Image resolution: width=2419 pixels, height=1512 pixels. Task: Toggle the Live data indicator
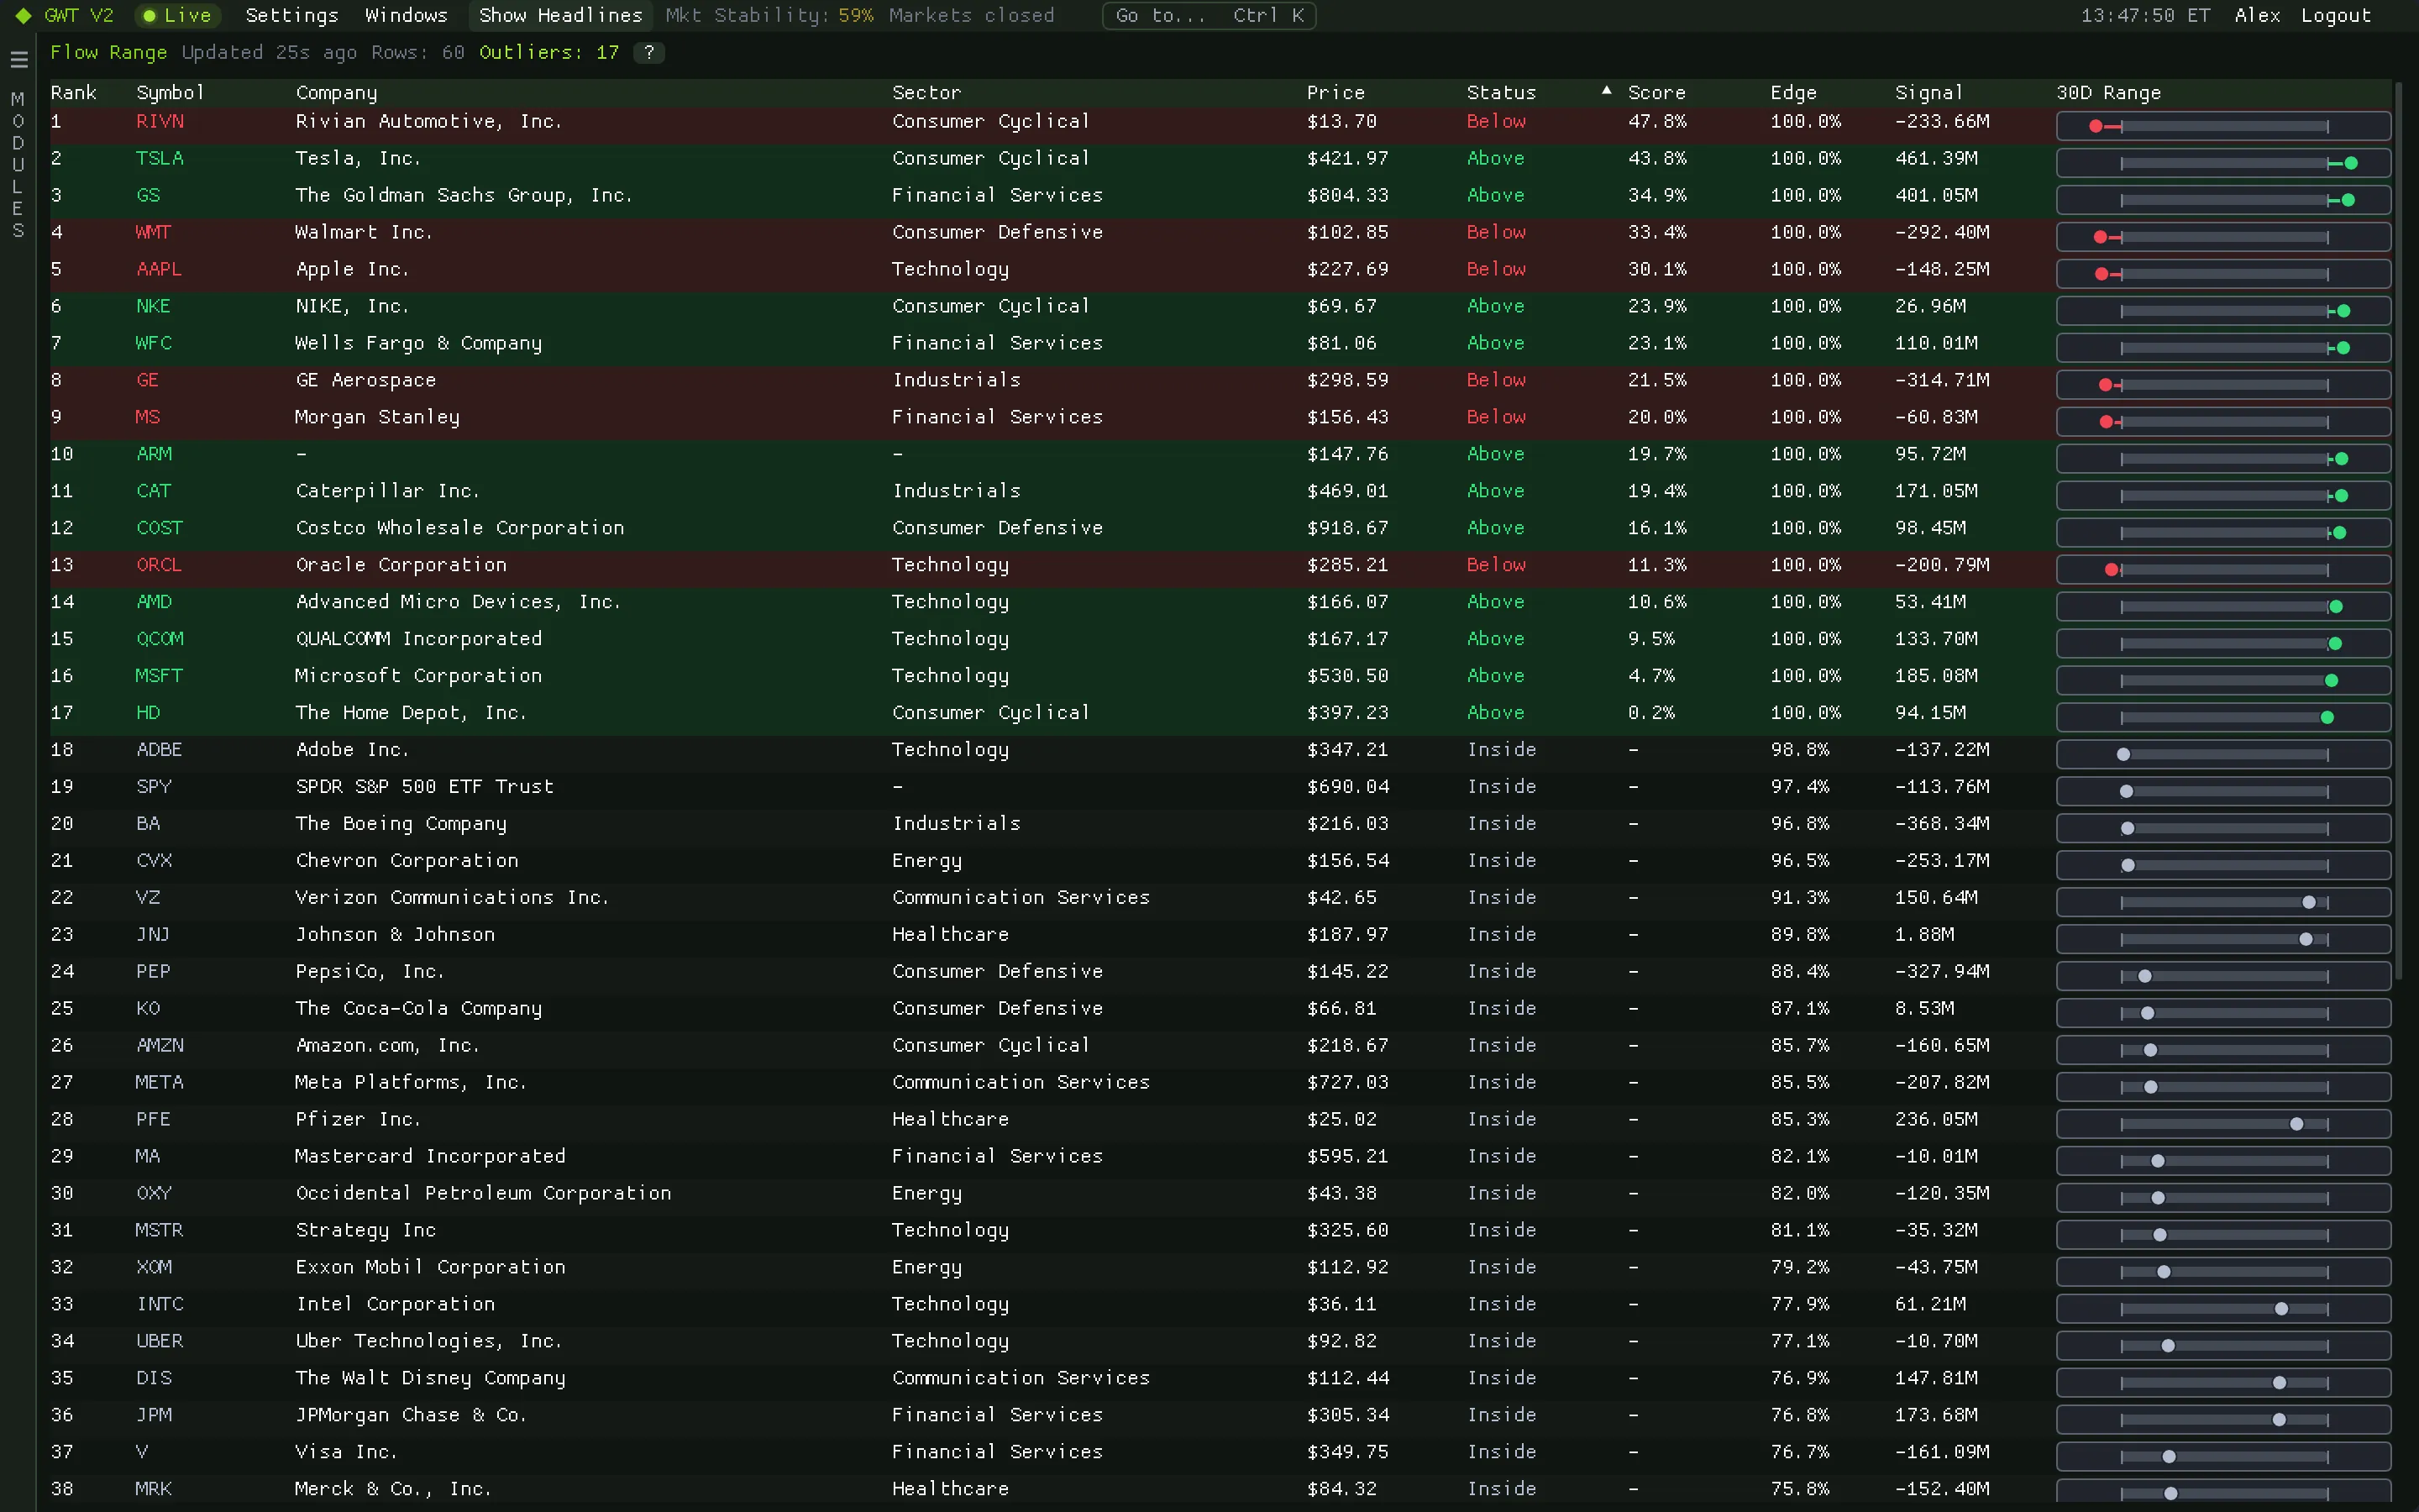tap(177, 16)
